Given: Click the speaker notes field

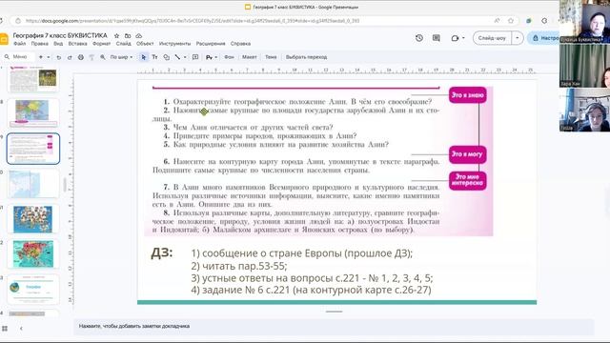Looking at the screenshot, I should tap(334, 326).
